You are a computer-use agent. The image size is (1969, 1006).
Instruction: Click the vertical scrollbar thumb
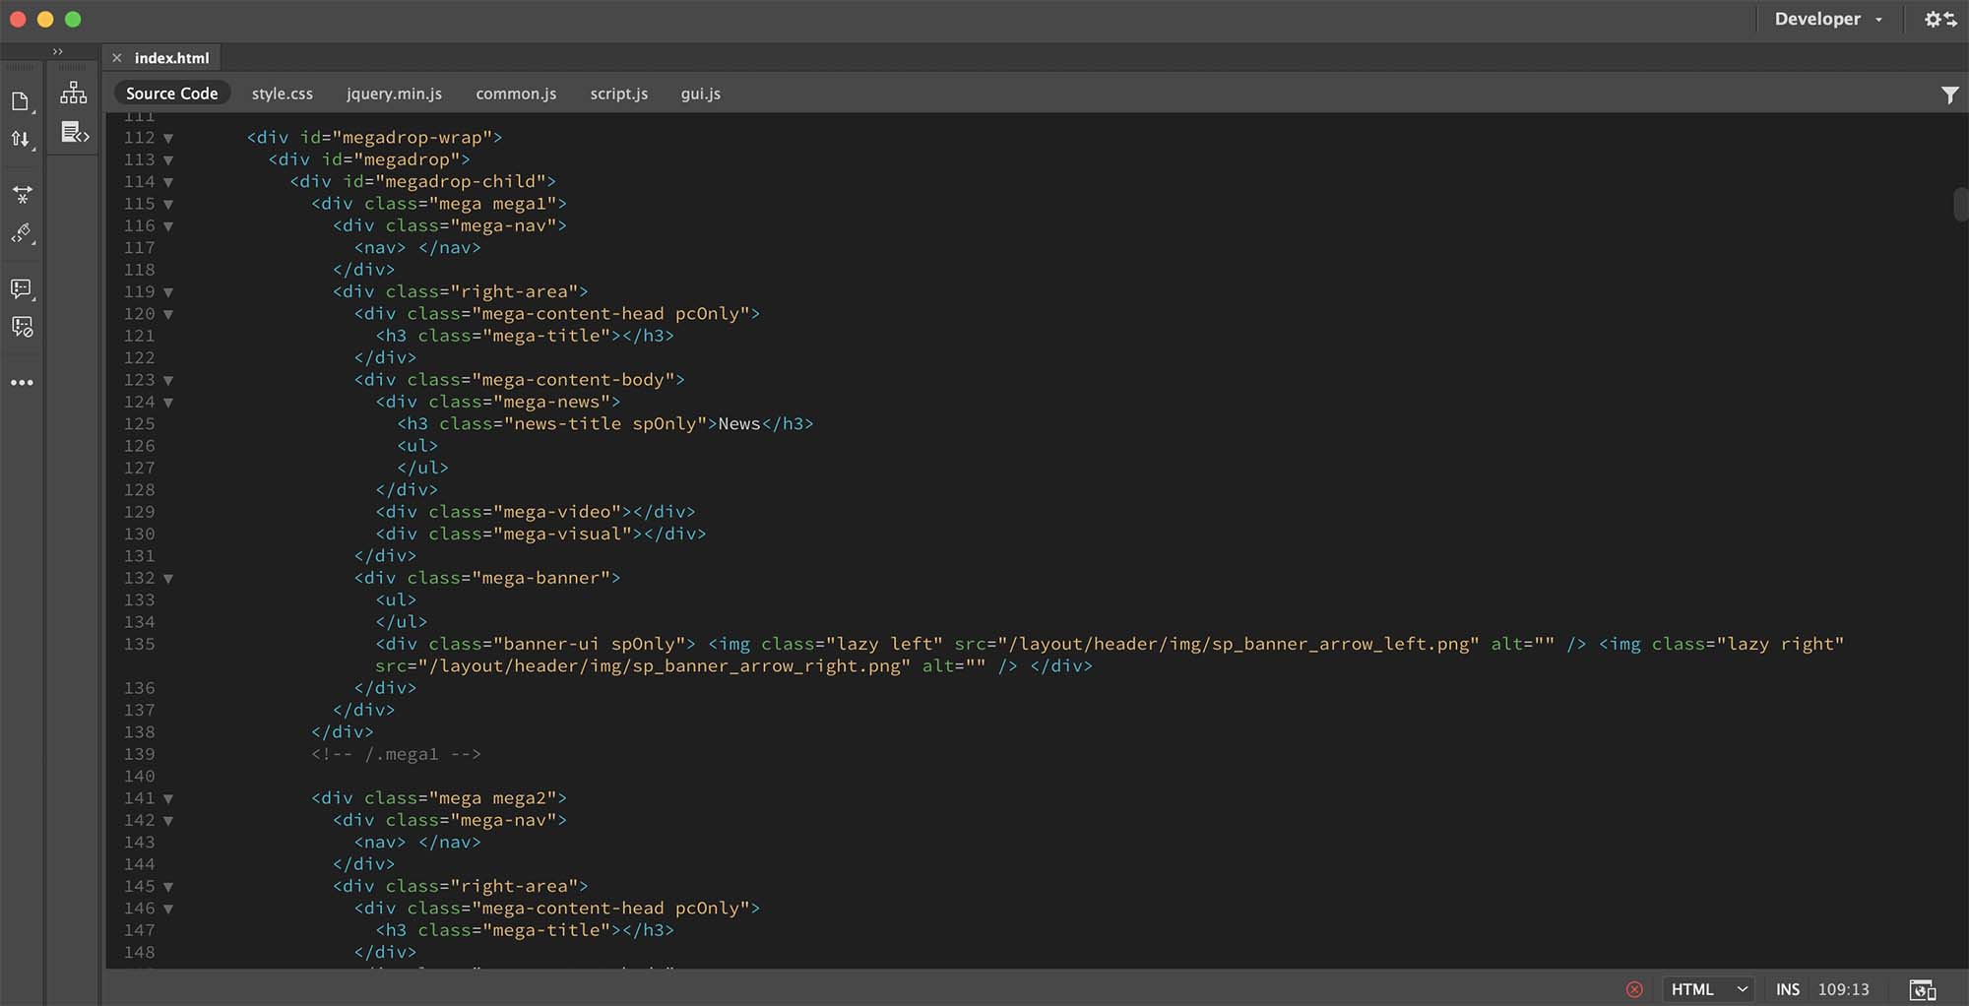click(x=1960, y=205)
